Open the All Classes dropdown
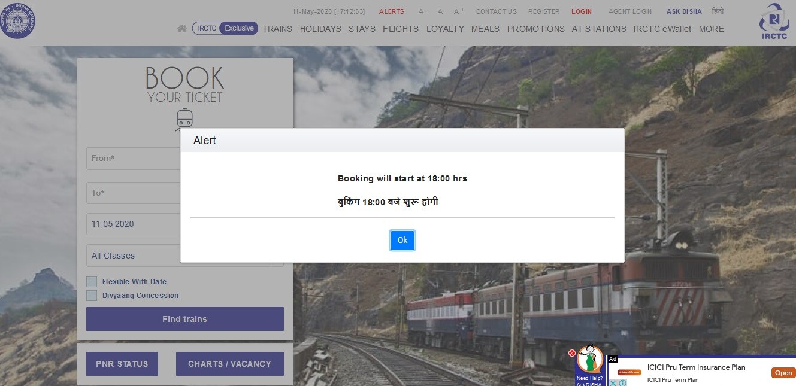Screen dimensions: 796x386 (x=185, y=256)
